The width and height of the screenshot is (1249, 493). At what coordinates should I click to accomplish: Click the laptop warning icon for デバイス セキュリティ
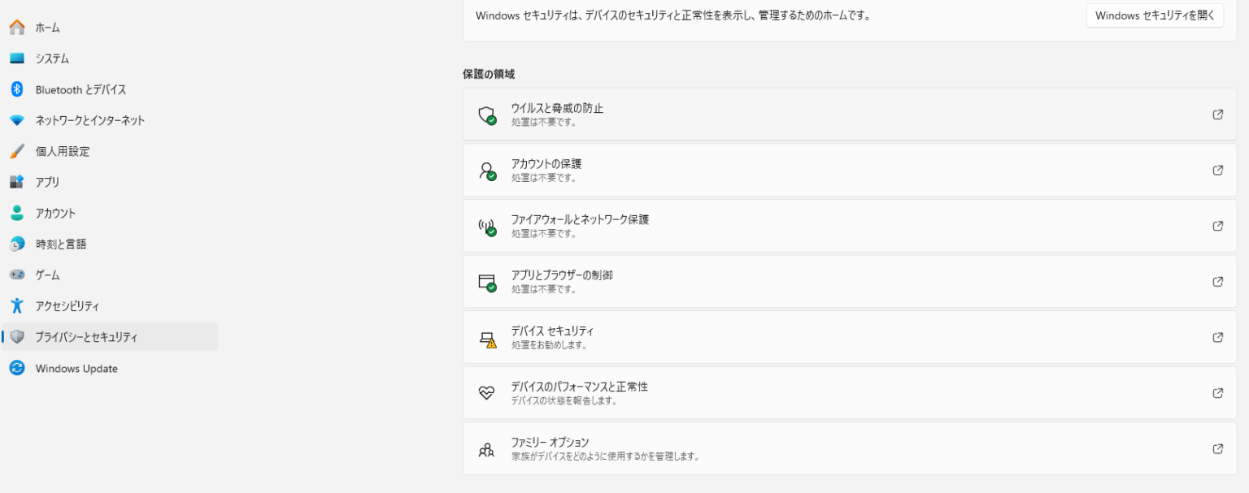point(486,338)
